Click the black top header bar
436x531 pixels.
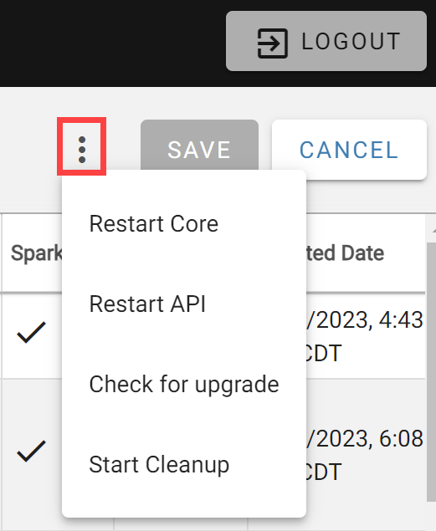(x=112, y=43)
